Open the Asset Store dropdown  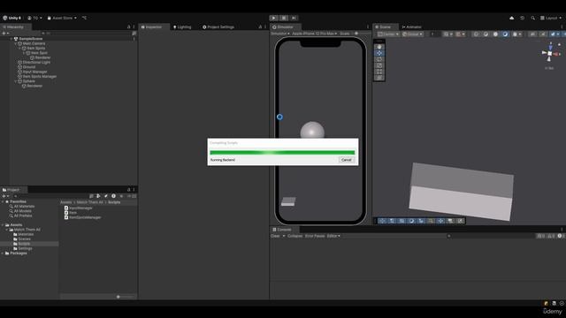[62, 18]
